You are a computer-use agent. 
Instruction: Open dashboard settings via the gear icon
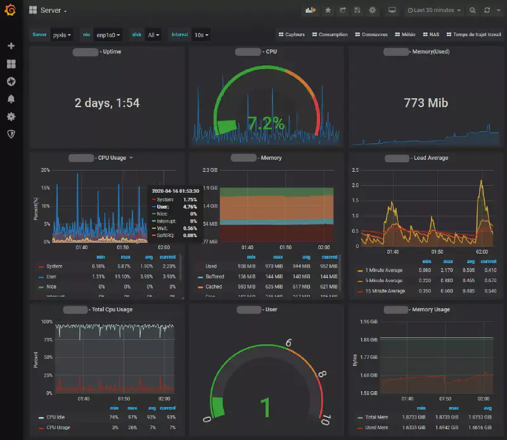click(371, 10)
